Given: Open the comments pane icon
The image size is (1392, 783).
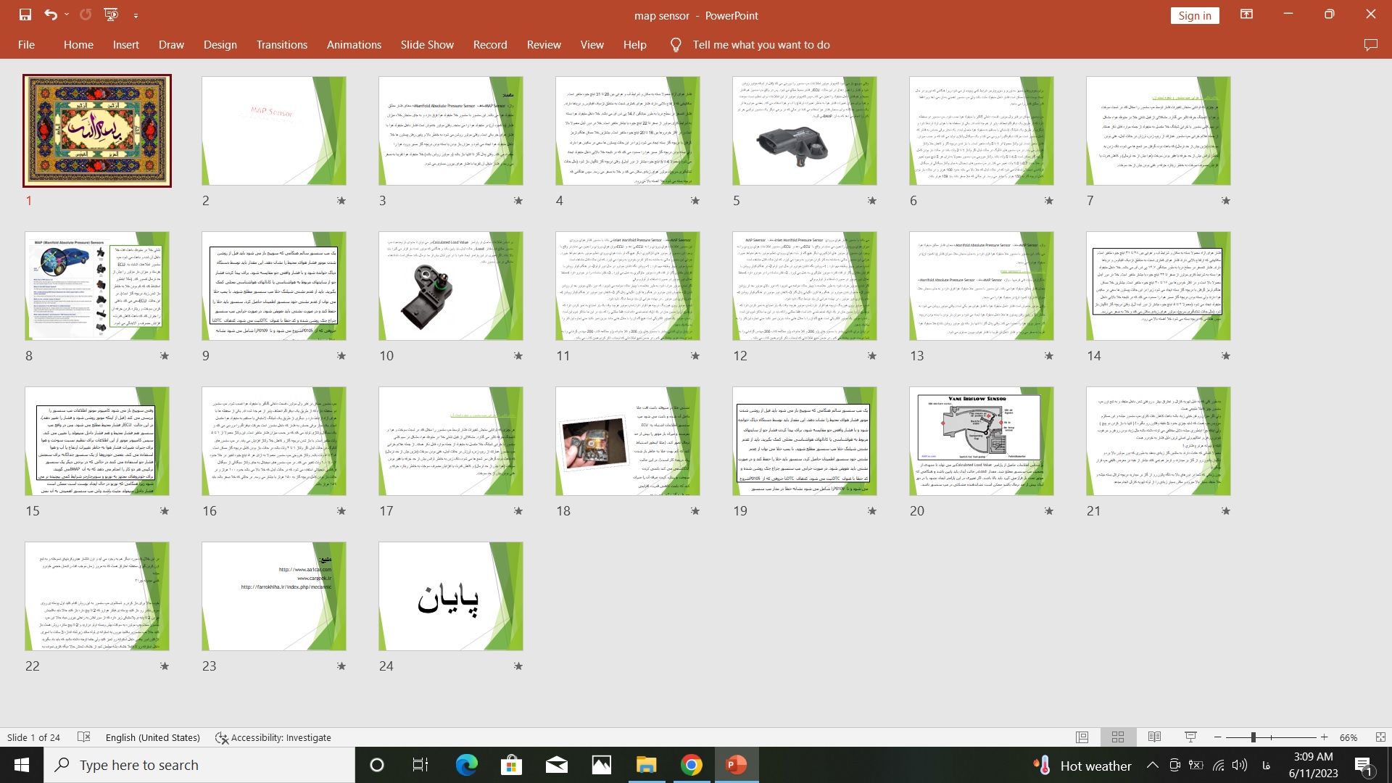Looking at the screenshot, I should [x=1370, y=45].
